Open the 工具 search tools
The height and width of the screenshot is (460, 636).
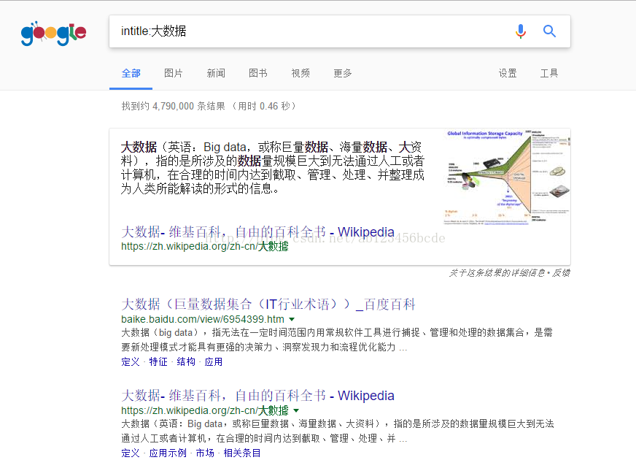549,74
